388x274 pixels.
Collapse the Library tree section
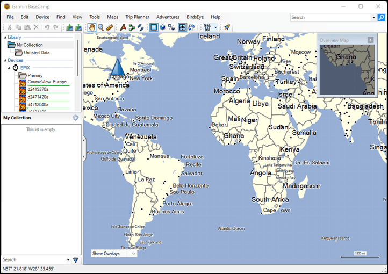point(5,38)
